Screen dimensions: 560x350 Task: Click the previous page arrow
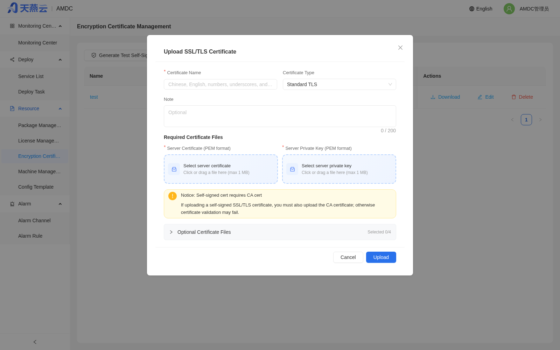(512, 120)
